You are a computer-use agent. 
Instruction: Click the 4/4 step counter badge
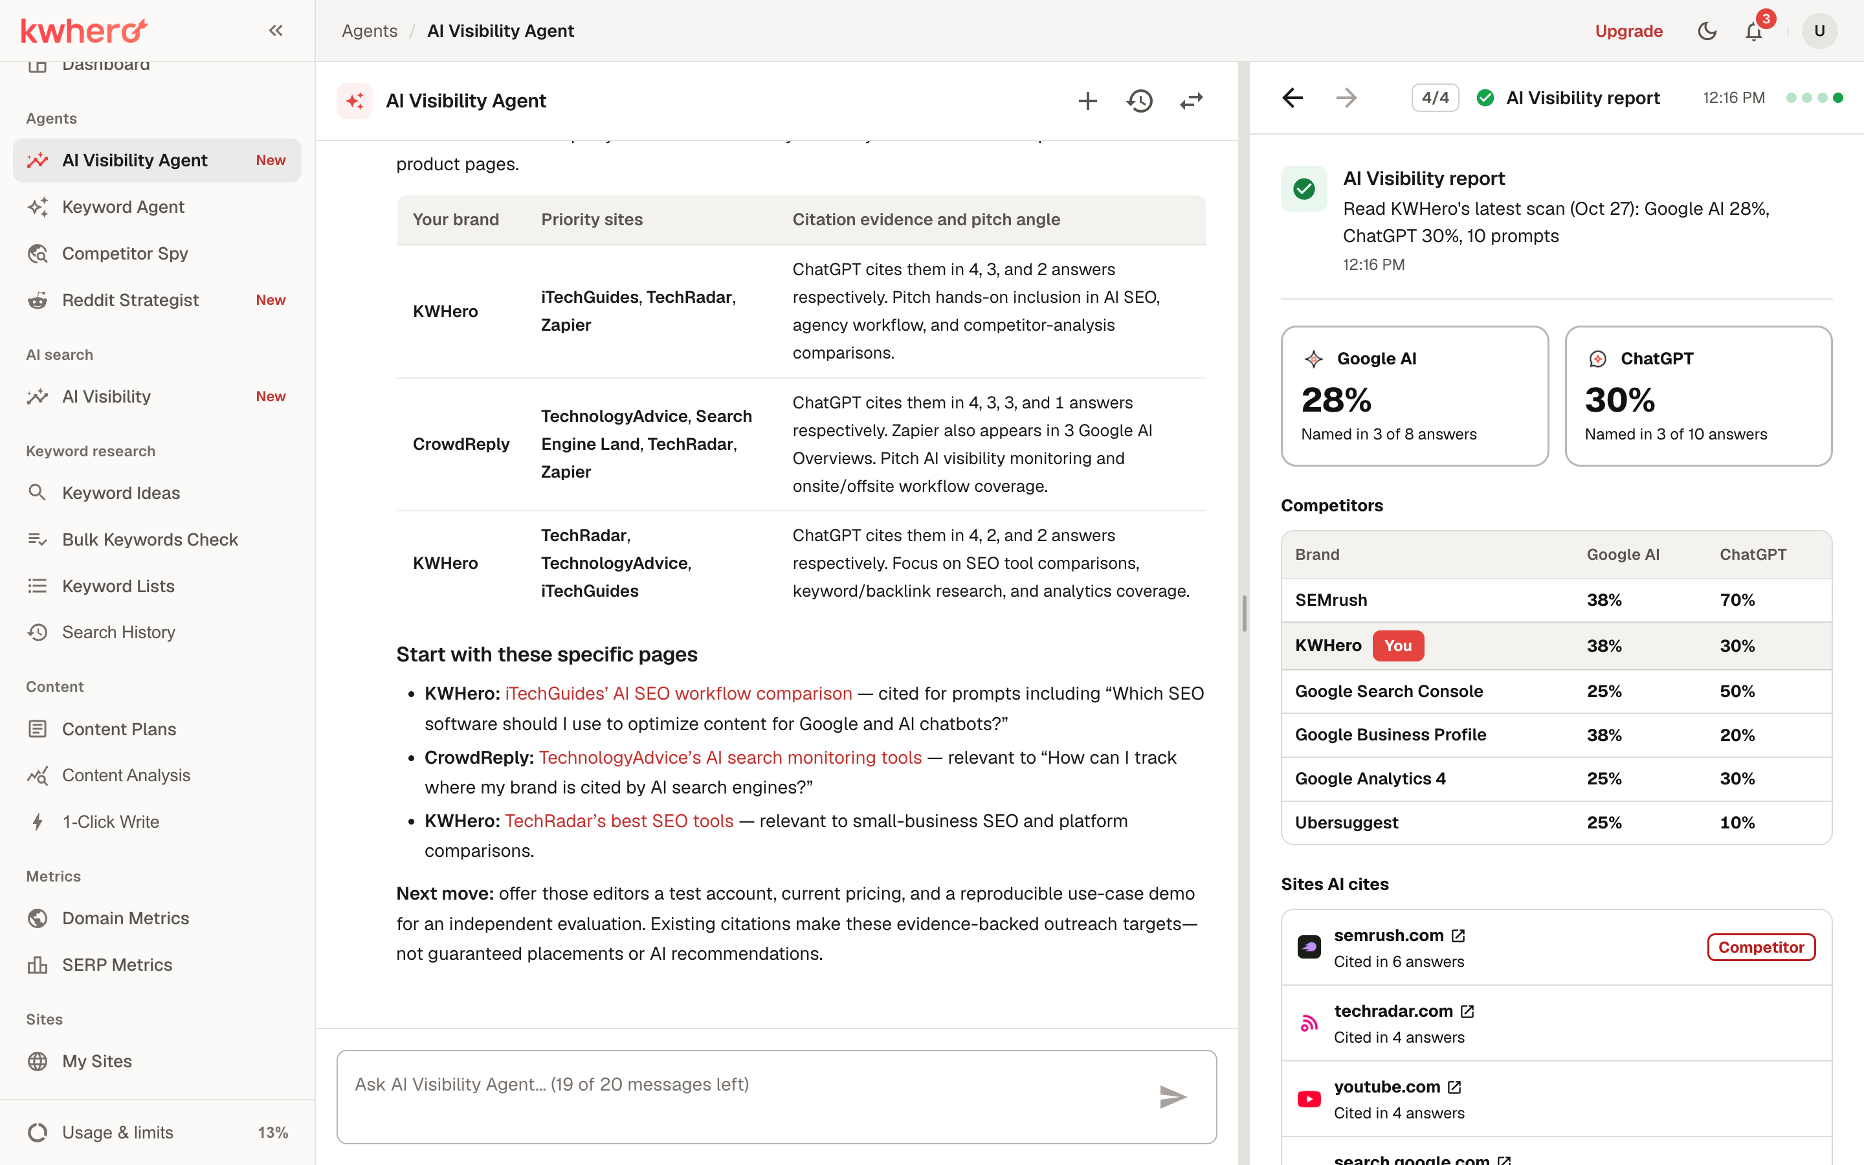click(1435, 98)
